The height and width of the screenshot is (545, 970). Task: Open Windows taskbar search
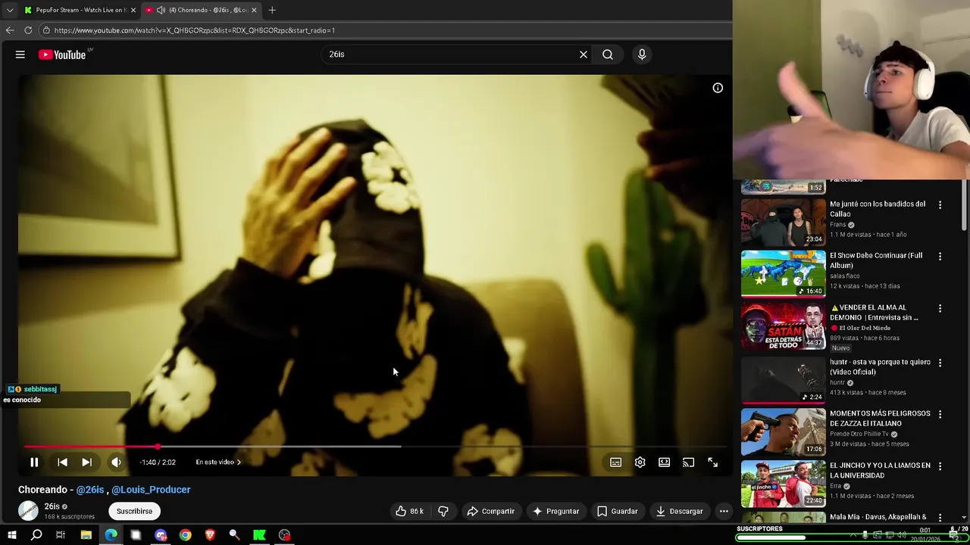(36, 535)
